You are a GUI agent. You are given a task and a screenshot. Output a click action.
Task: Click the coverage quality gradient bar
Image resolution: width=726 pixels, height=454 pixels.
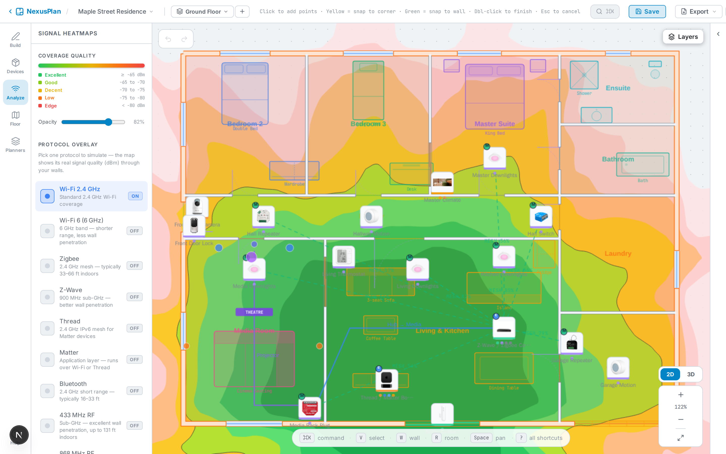pyautogui.click(x=92, y=66)
